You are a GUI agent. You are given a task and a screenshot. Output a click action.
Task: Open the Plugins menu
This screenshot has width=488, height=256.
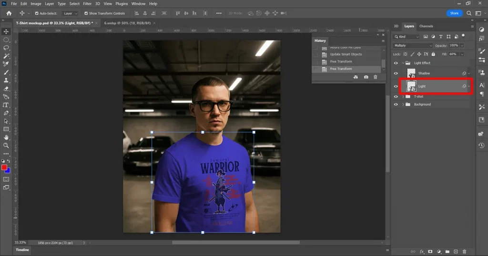tap(122, 4)
